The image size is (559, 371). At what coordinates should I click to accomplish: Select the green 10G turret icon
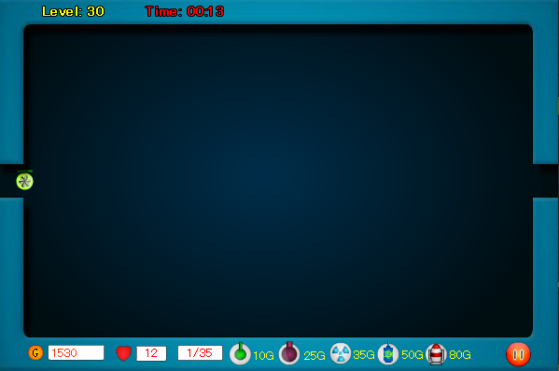[240, 353]
